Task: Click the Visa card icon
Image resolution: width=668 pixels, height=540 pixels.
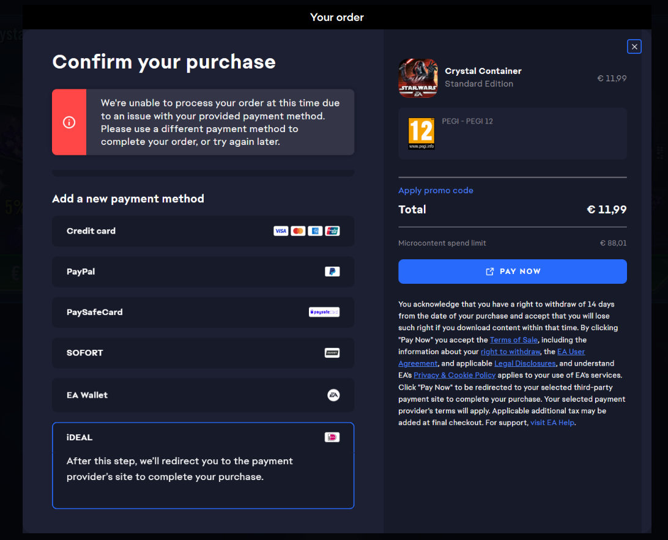Action: coord(281,231)
